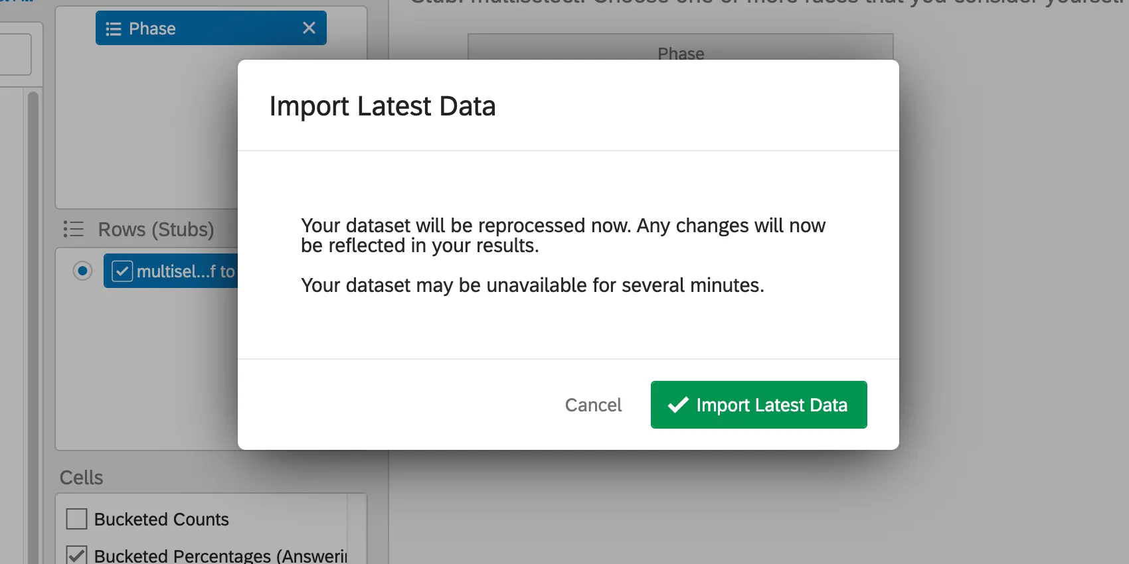Click the Phase label on the blue chip

[152, 29]
